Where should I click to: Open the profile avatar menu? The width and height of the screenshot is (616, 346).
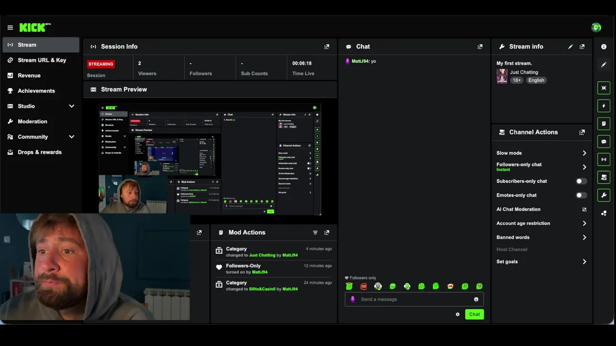(x=596, y=27)
